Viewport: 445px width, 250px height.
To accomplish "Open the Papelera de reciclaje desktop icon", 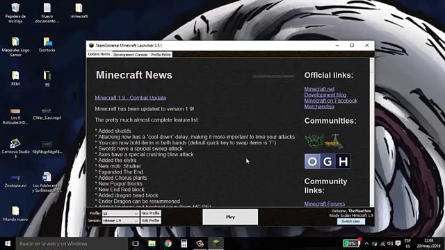I will point(15,12).
